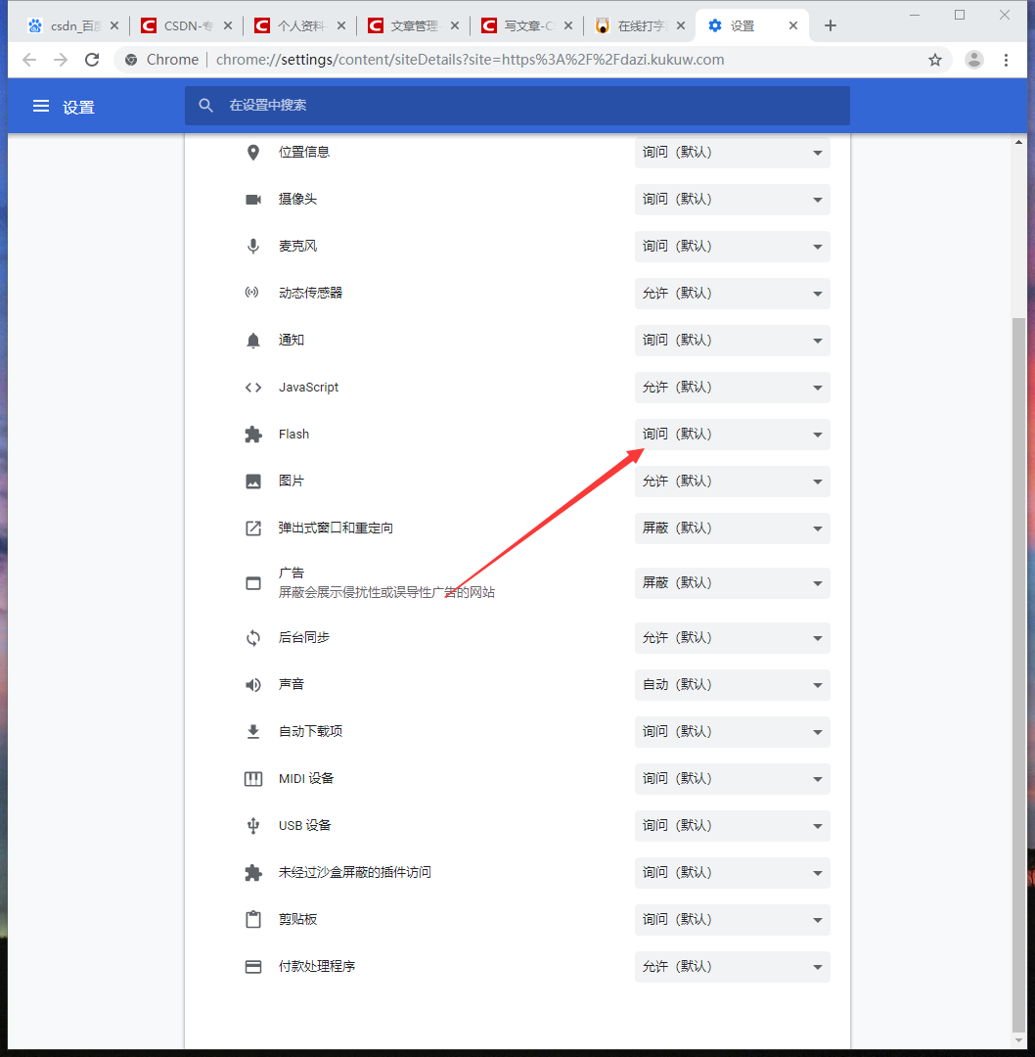Image resolution: width=1035 pixels, height=1057 pixels.
Task: Click the bell icon beside 通知
Action: [252, 341]
